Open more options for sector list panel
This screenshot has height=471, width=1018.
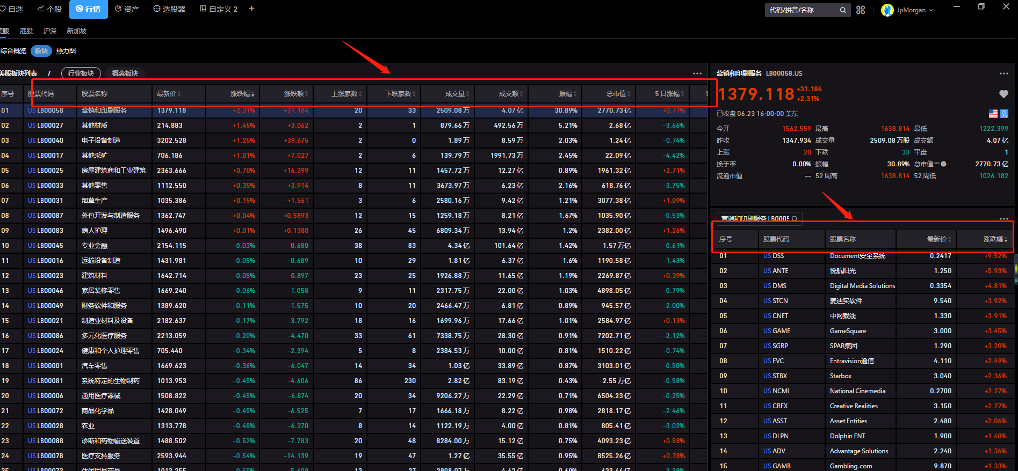coord(697,73)
